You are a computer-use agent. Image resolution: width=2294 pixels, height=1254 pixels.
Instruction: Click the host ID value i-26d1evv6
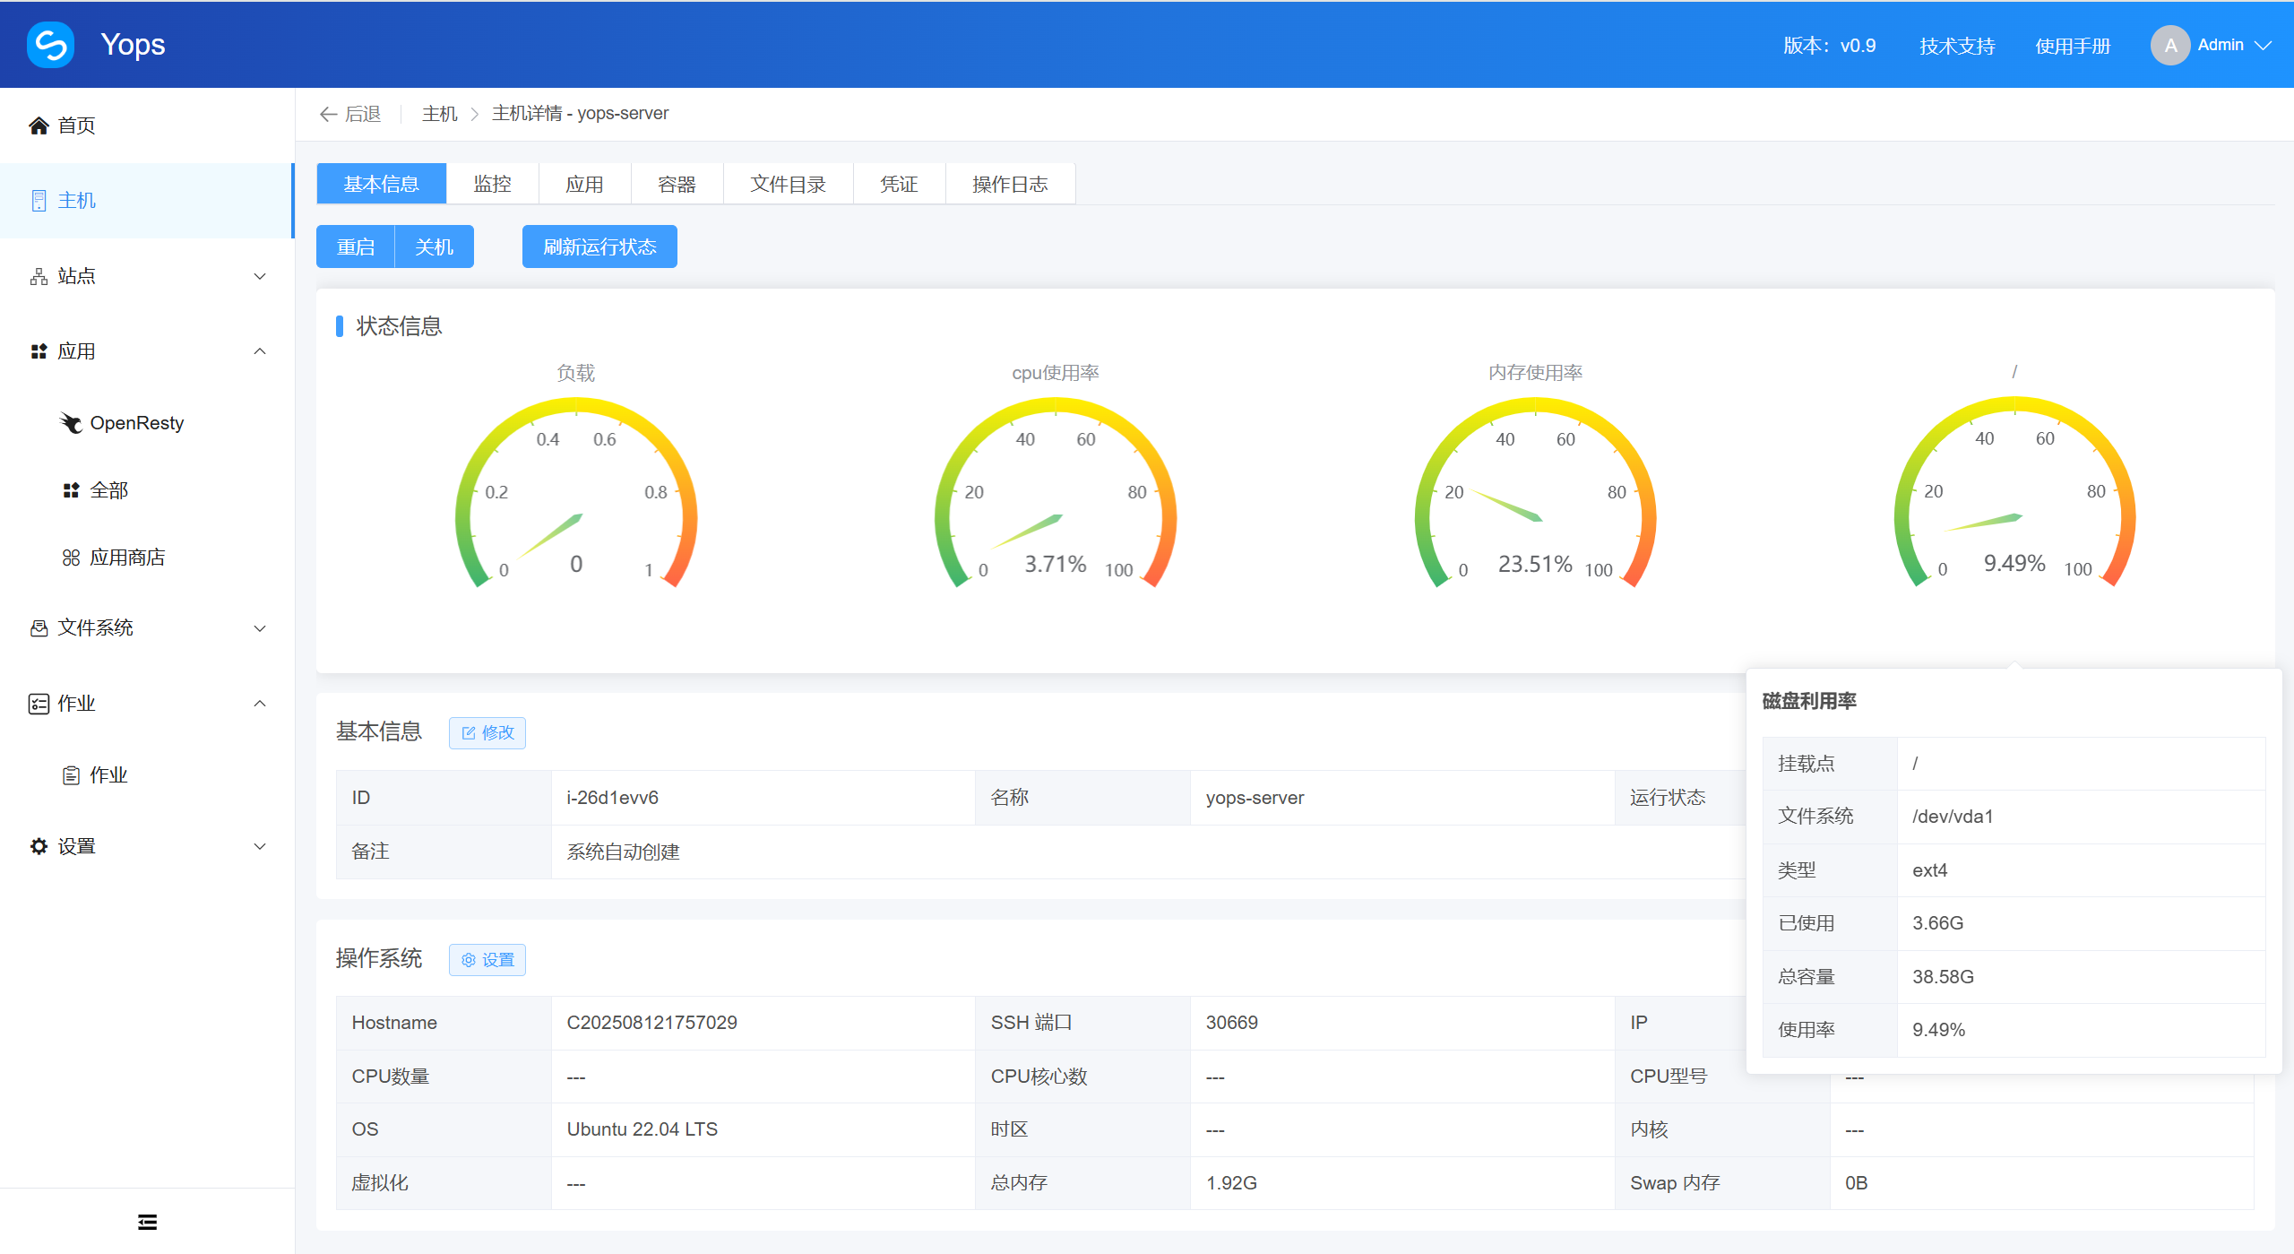pos(613,798)
